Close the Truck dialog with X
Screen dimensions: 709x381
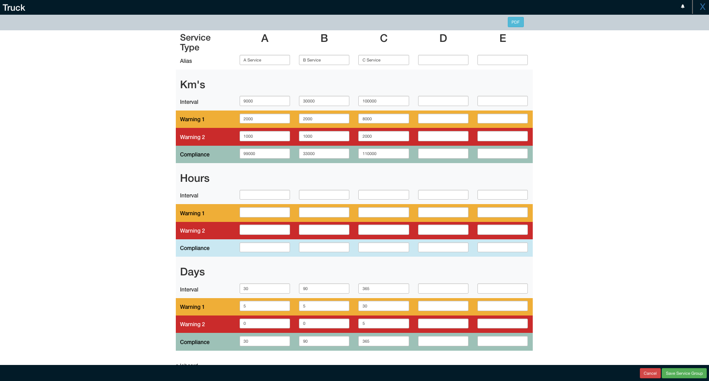(702, 7)
